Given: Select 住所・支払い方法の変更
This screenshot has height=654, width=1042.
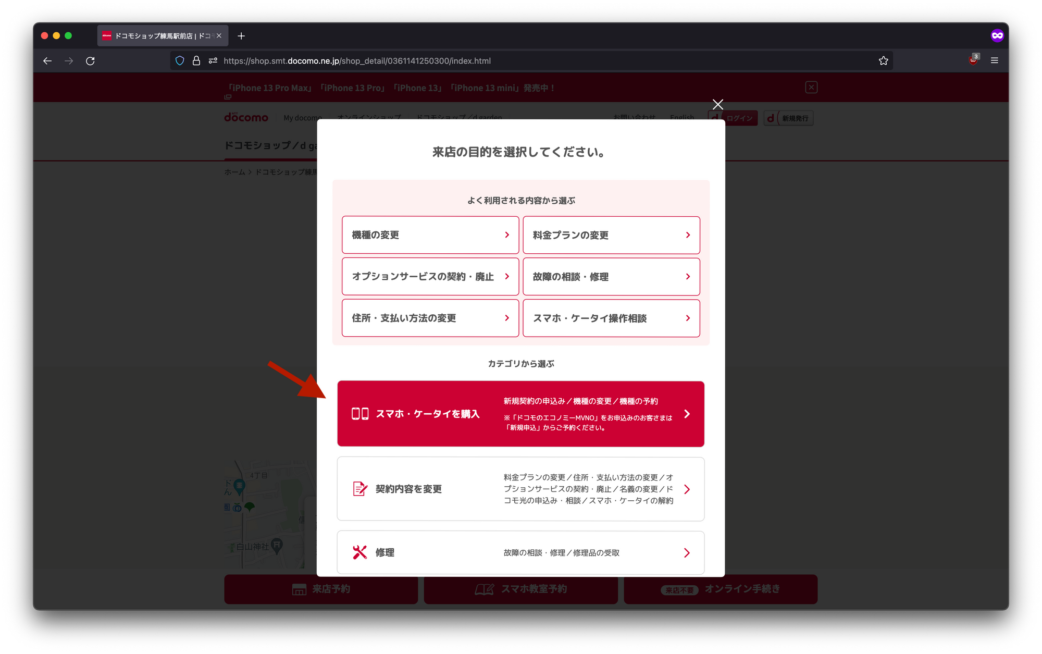Looking at the screenshot, I should [x=430, y=318].
